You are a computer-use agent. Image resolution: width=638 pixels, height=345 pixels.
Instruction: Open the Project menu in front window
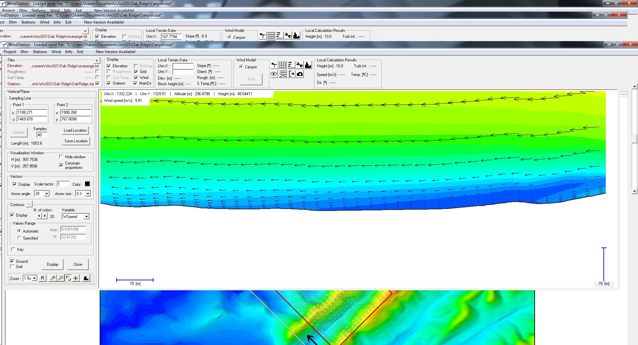[10, 52]
